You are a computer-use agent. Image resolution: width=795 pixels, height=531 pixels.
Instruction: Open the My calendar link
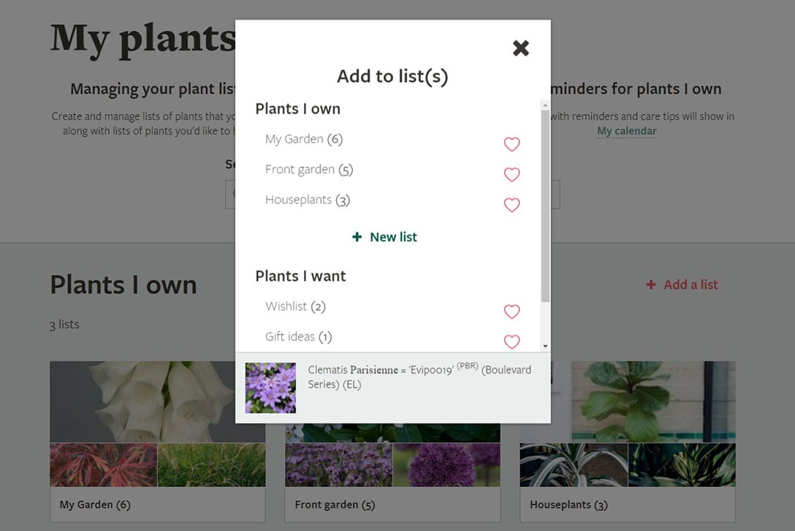pos(626,132)
